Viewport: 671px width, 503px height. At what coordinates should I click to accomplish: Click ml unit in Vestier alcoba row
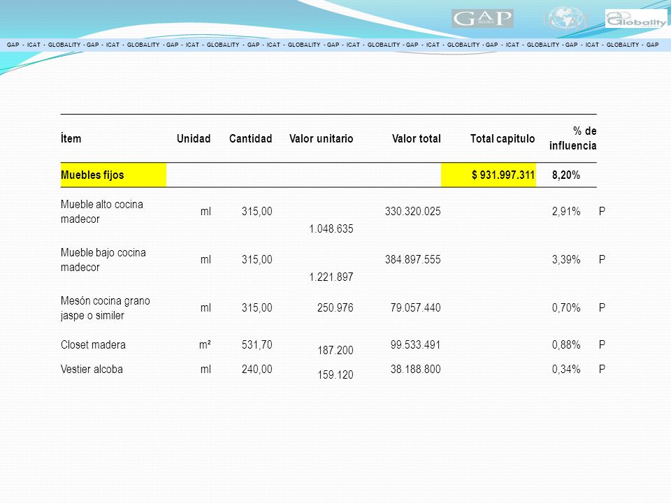205,369
